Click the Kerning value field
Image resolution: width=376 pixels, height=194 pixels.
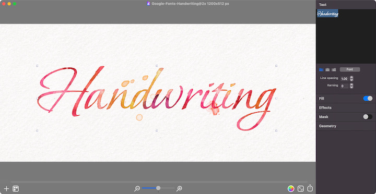pos(344,86)
